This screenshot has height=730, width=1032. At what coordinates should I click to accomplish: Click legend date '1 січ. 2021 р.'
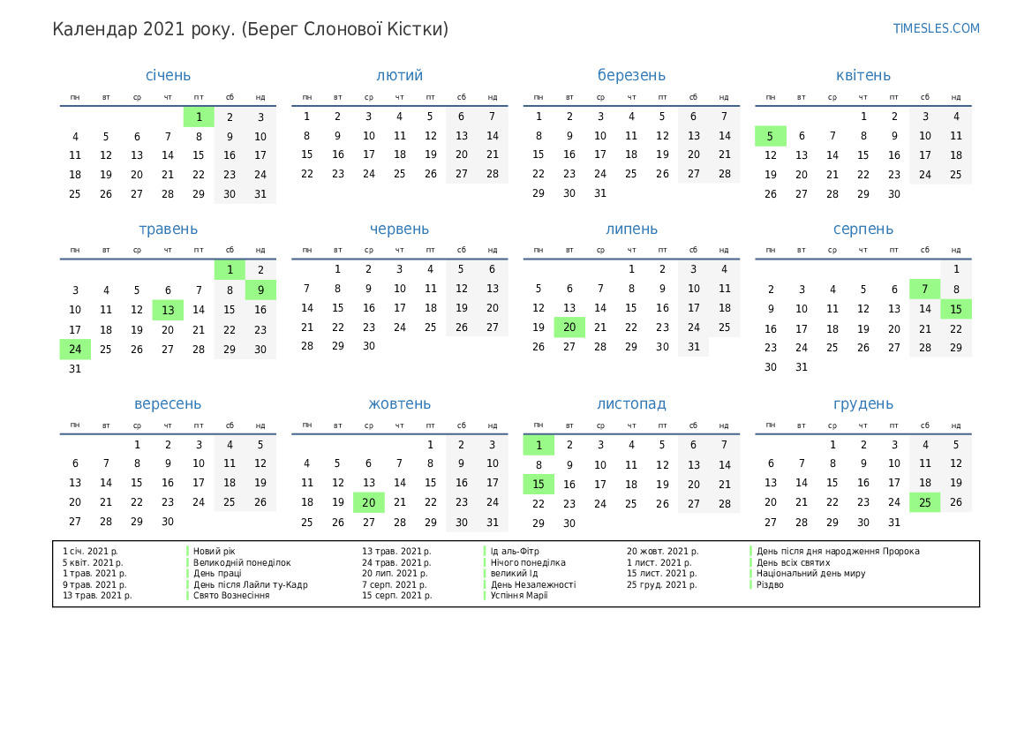[90, 552]
